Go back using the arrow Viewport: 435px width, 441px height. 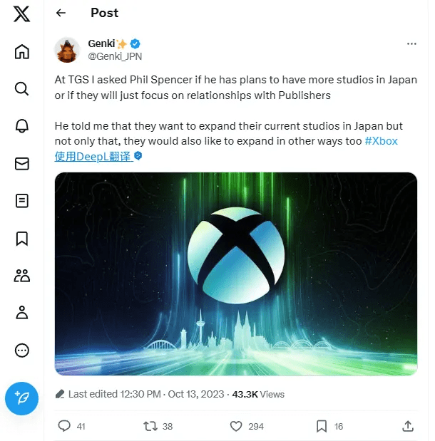61,13
